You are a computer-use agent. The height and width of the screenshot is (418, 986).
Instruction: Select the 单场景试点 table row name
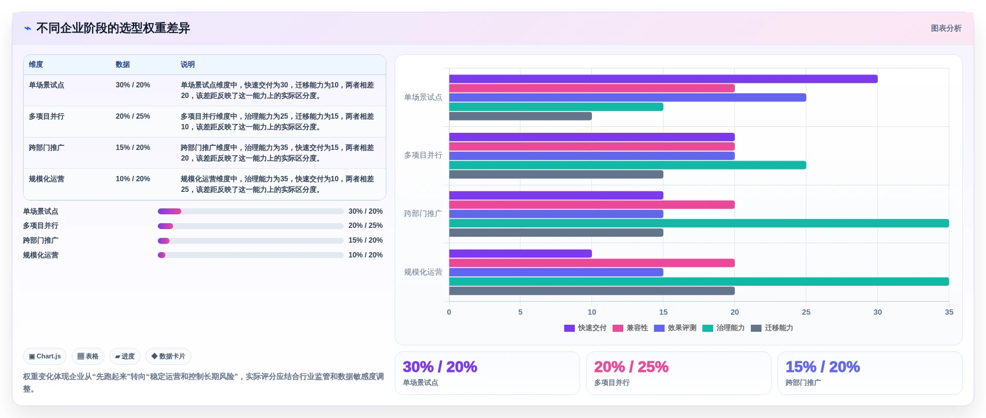[47, 85]
